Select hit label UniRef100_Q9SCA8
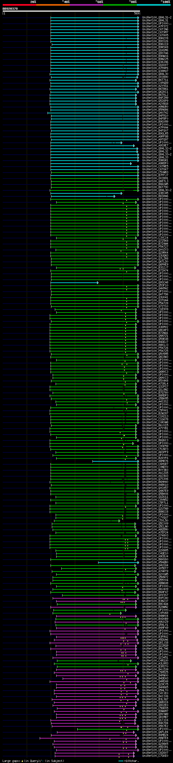This screenshot has height=763, width=173. 155,283
